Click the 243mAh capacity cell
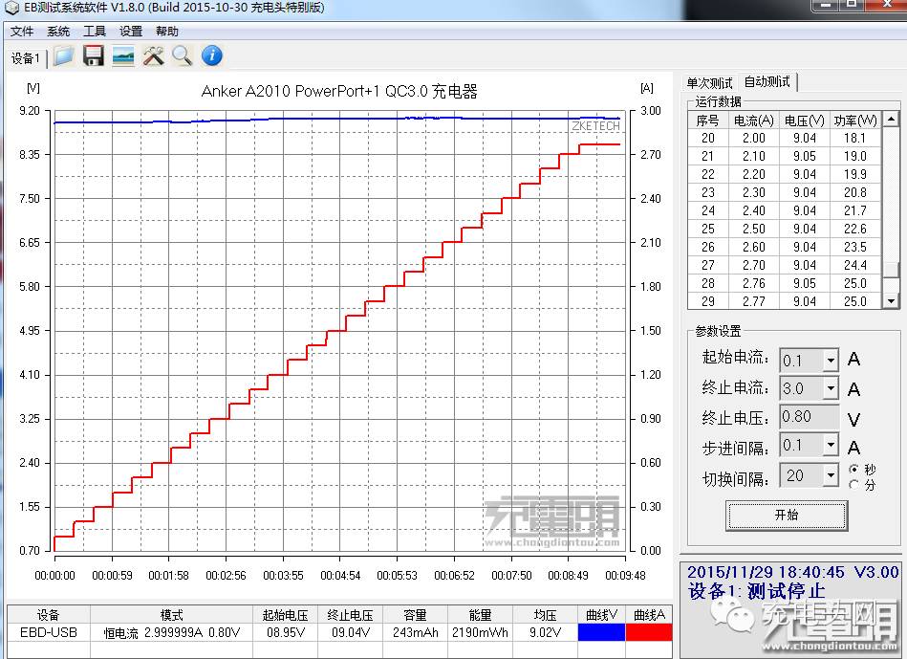This screenshot has height=659, width=907. coord(415,632)
